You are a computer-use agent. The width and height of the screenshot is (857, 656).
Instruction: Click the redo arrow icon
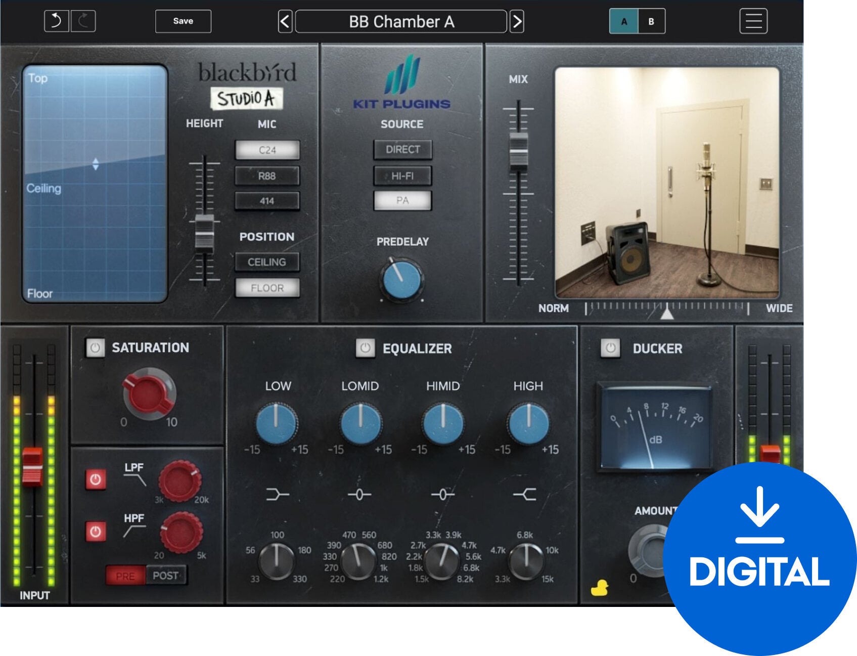(x=83, y=21)
